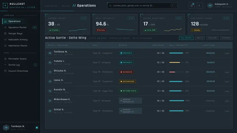Open row actions for Ochiai K.

[x=227, y=111]
